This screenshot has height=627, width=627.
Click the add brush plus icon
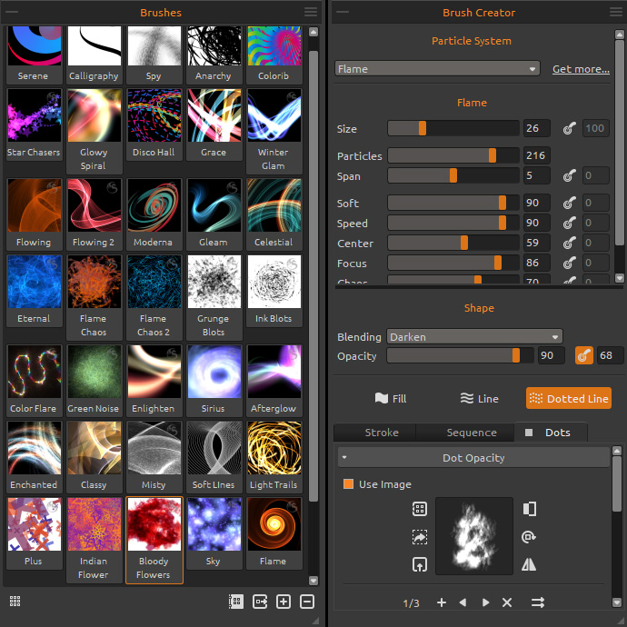click(x=284, y=602)
